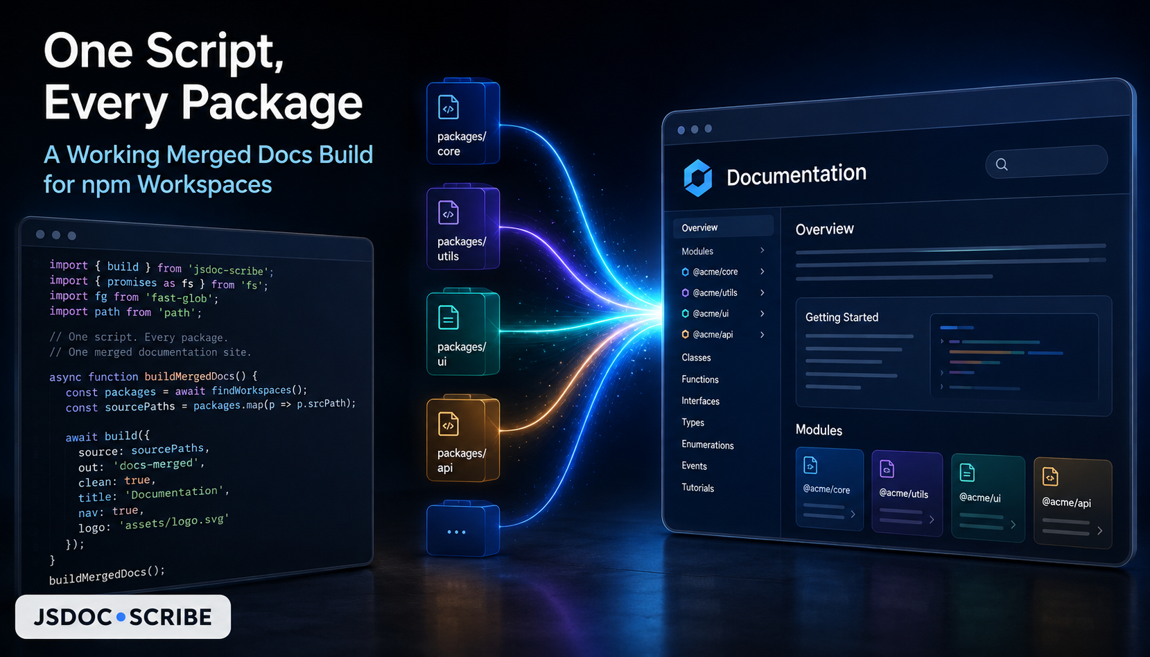Click the code file icon on packages/api folder
Screen dimensions: 1150x657
click(x=448, y=424)
